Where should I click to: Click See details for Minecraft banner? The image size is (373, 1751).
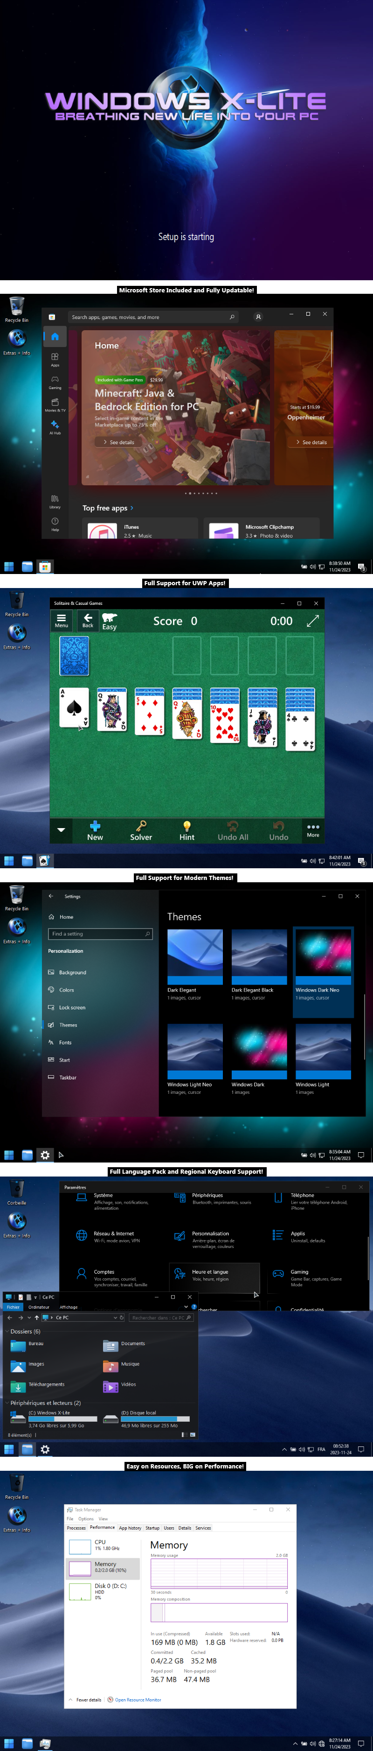(119, 442)
